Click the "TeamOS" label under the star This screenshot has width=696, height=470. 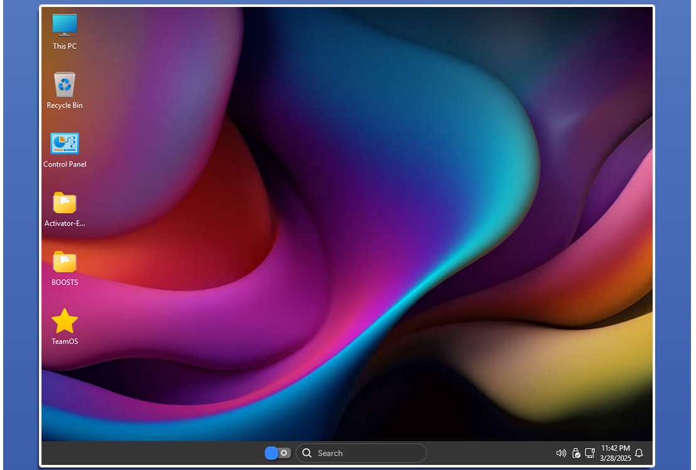point(65,342)
